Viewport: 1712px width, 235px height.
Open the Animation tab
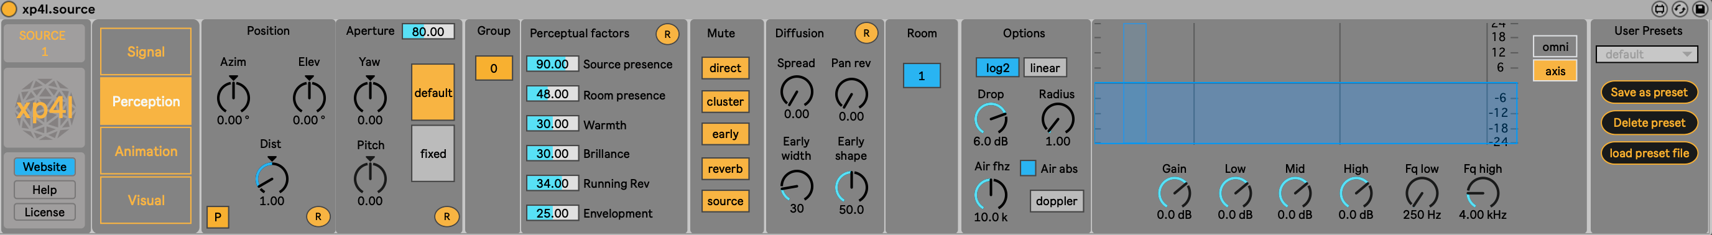(x=146, y=150)
